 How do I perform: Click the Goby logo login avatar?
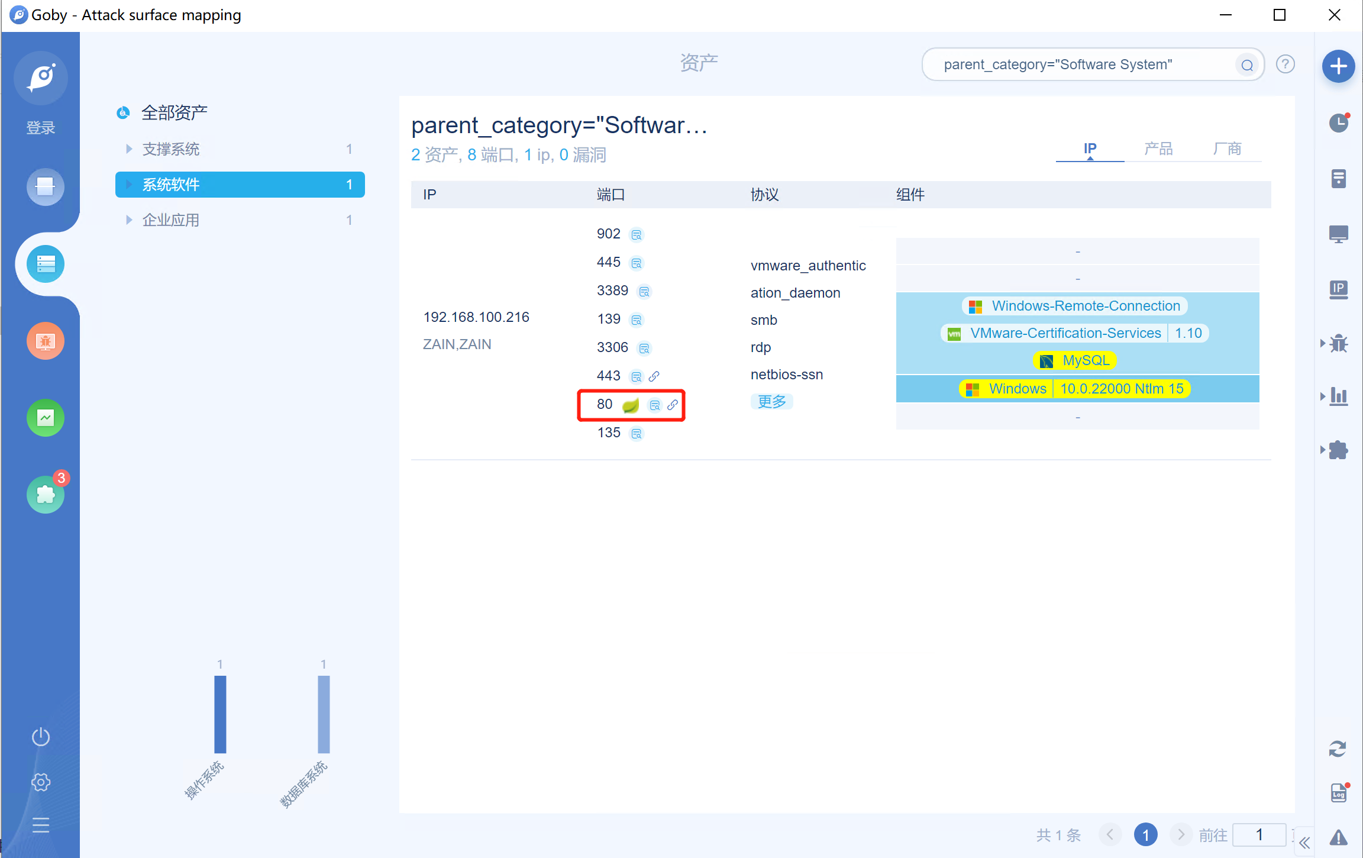click(41, 78)
